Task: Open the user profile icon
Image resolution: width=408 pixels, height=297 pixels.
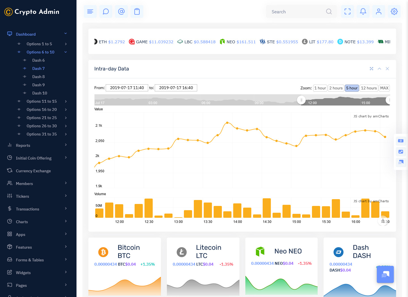Action: (379, 12)
